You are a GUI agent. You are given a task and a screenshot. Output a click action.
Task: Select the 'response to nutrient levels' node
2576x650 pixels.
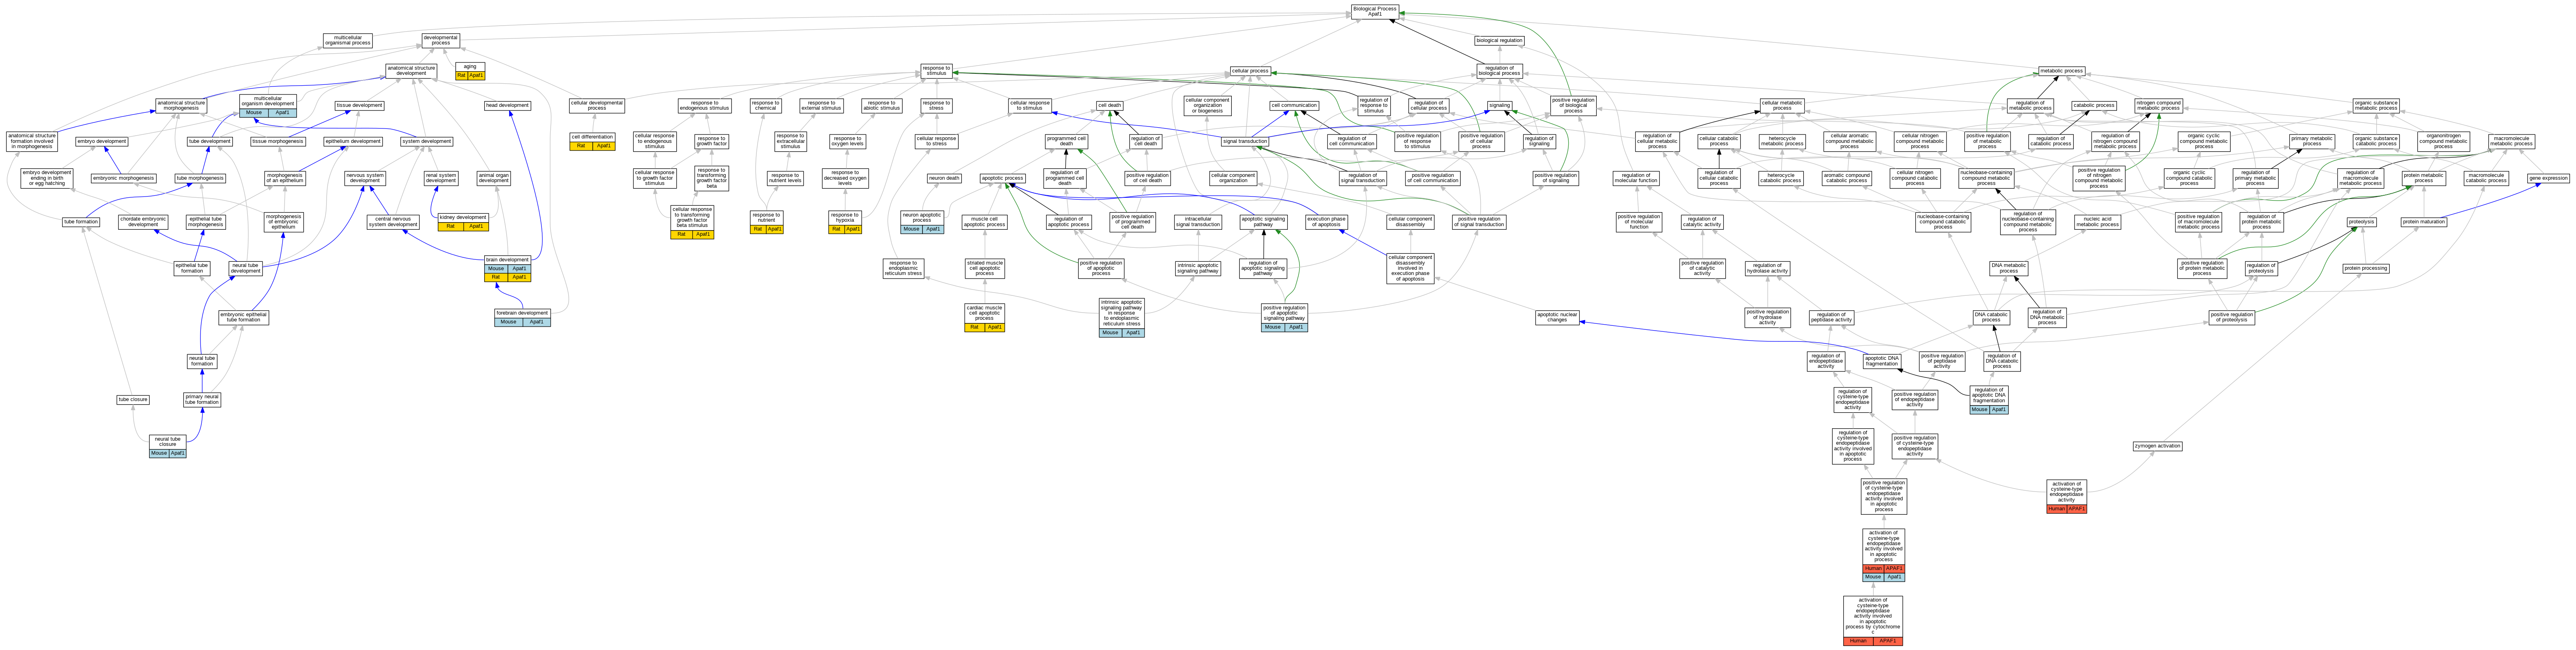(785, 178)
